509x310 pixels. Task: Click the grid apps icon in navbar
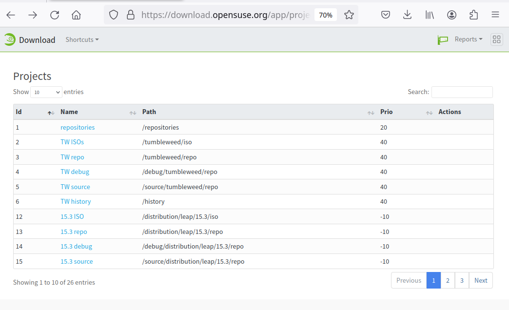tap(496, 39)
